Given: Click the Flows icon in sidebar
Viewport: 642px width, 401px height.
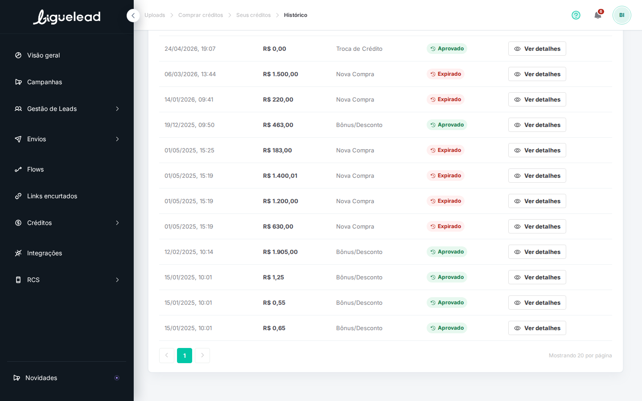Looking at the screenshot, I should pos(18,169).
